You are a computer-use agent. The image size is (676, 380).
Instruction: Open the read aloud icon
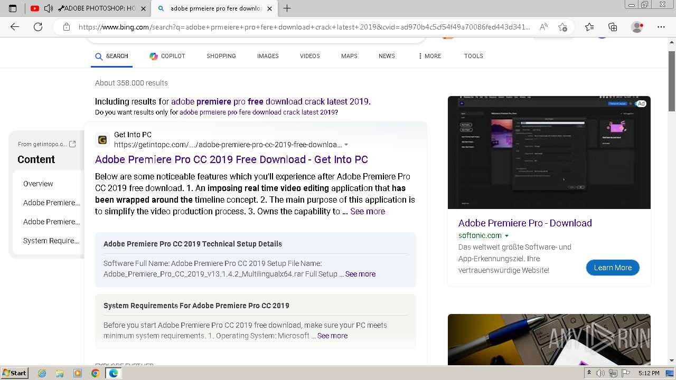pyautogui.click(x=543, y=27)
